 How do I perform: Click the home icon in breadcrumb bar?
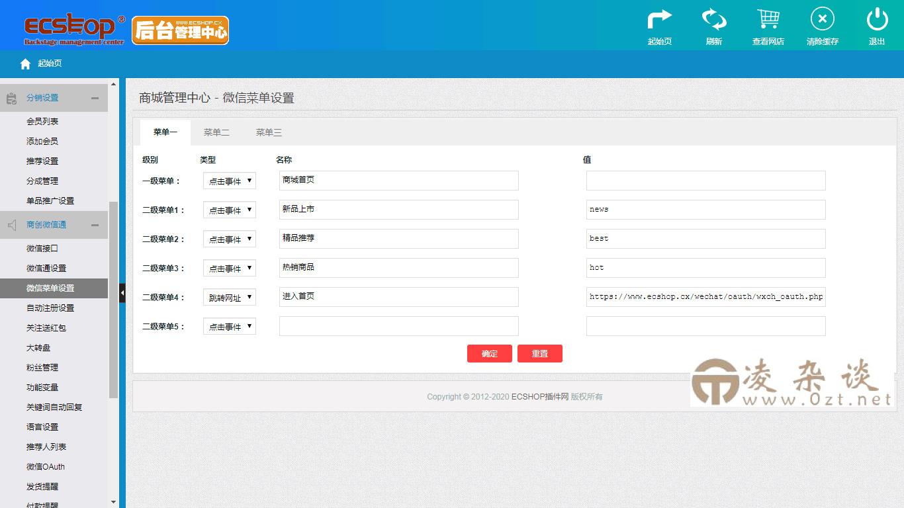(x=25, y=63)
